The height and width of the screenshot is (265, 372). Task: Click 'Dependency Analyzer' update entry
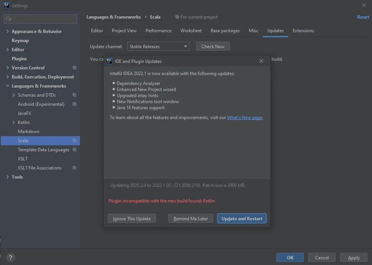click(x=138, y=83)
